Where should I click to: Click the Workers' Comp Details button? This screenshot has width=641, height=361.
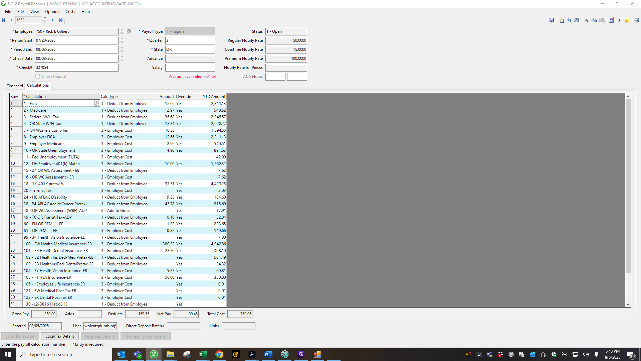[x=145, y=336]
